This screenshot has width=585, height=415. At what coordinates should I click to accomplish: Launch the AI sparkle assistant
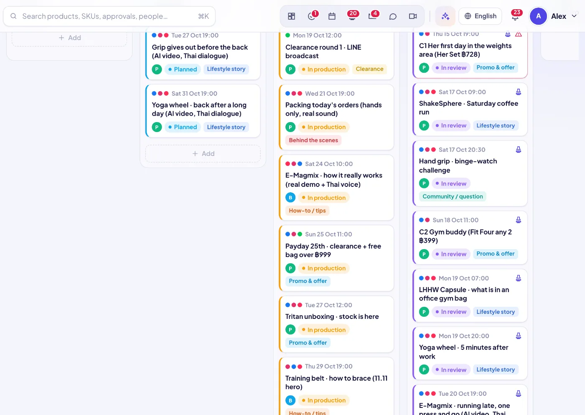[x=445, y=16]
